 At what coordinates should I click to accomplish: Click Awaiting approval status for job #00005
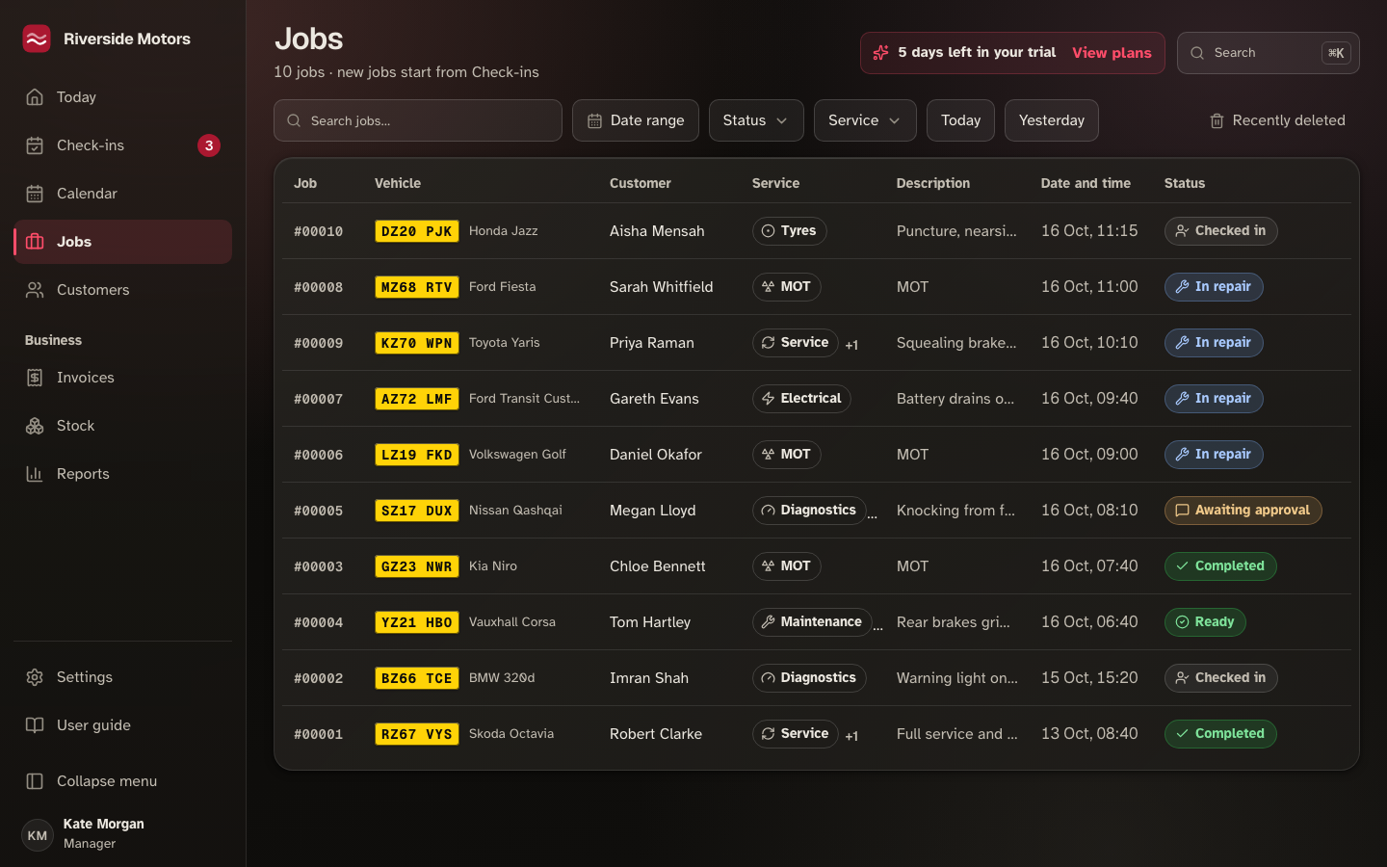1243,511
